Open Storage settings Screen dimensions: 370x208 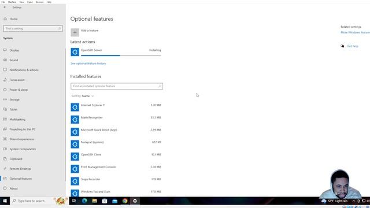pos(14,100)
